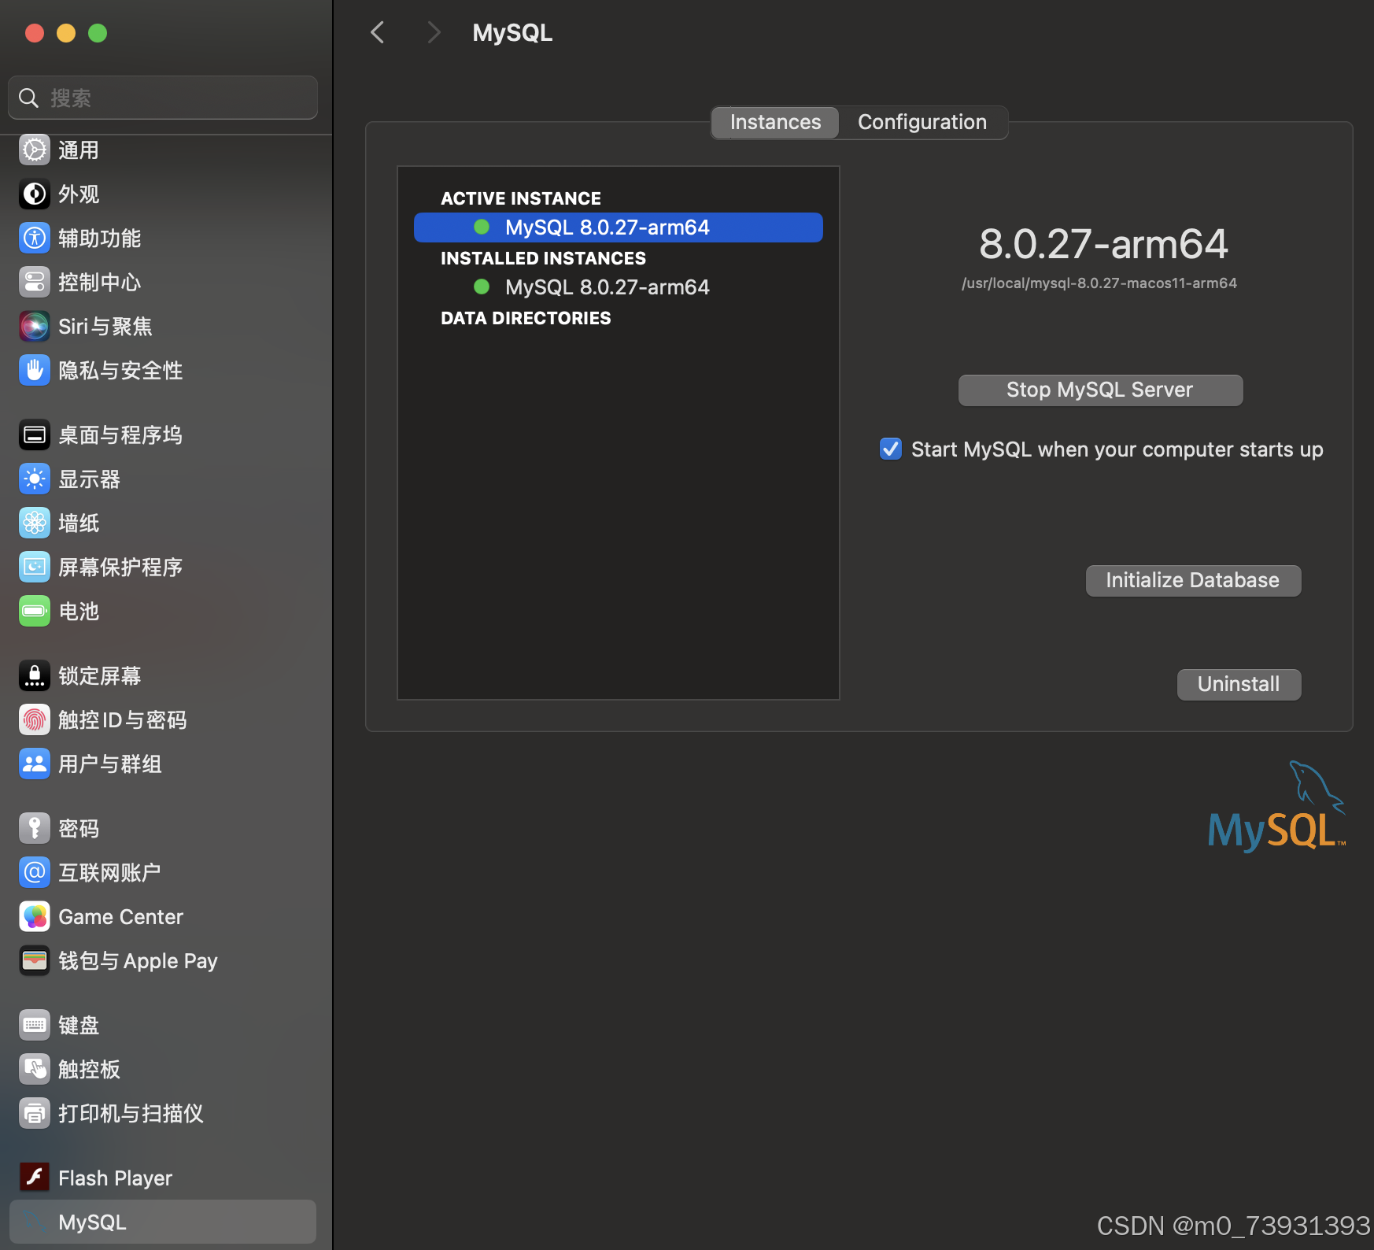Uncheck Start MySQL when computer starts up
The image size is (1374, 1250).
890,449
